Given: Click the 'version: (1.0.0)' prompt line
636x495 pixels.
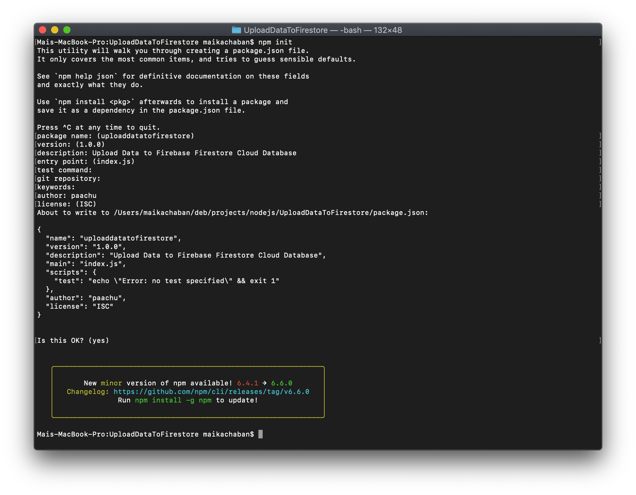Looking at the screenshot, I should click(x=71, y=145).
